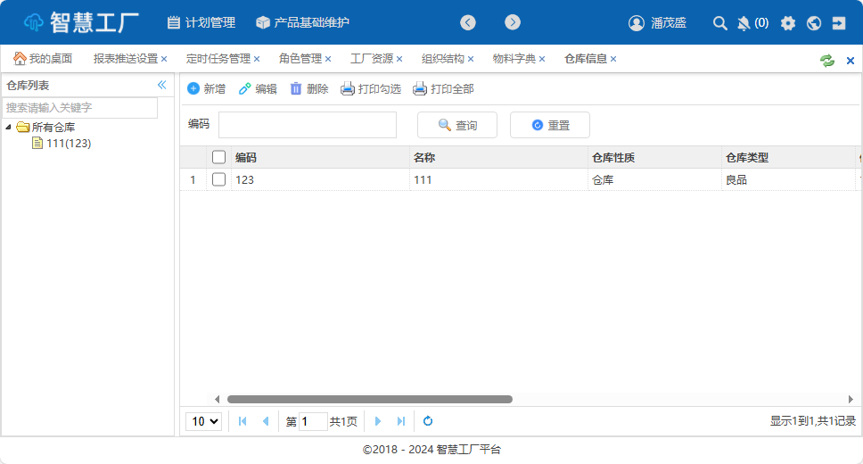This screenshot has height=464, width=863.
Task: Open the page size dropdown
Action: click(x=203, y=421)
